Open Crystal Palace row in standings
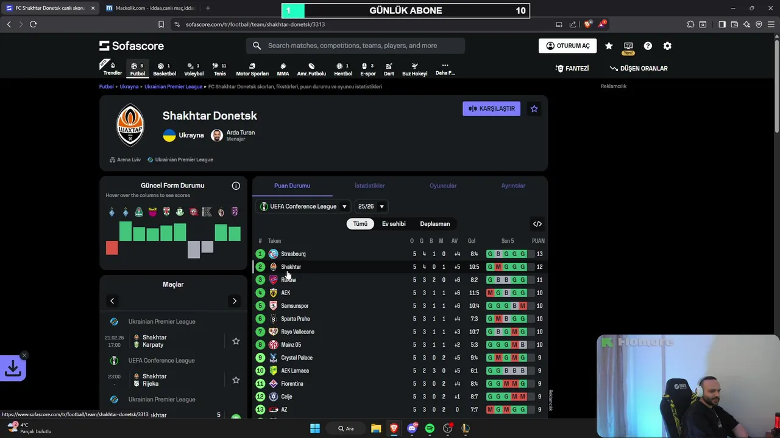This screenshot has width=780, height=438. coord(400,358)
